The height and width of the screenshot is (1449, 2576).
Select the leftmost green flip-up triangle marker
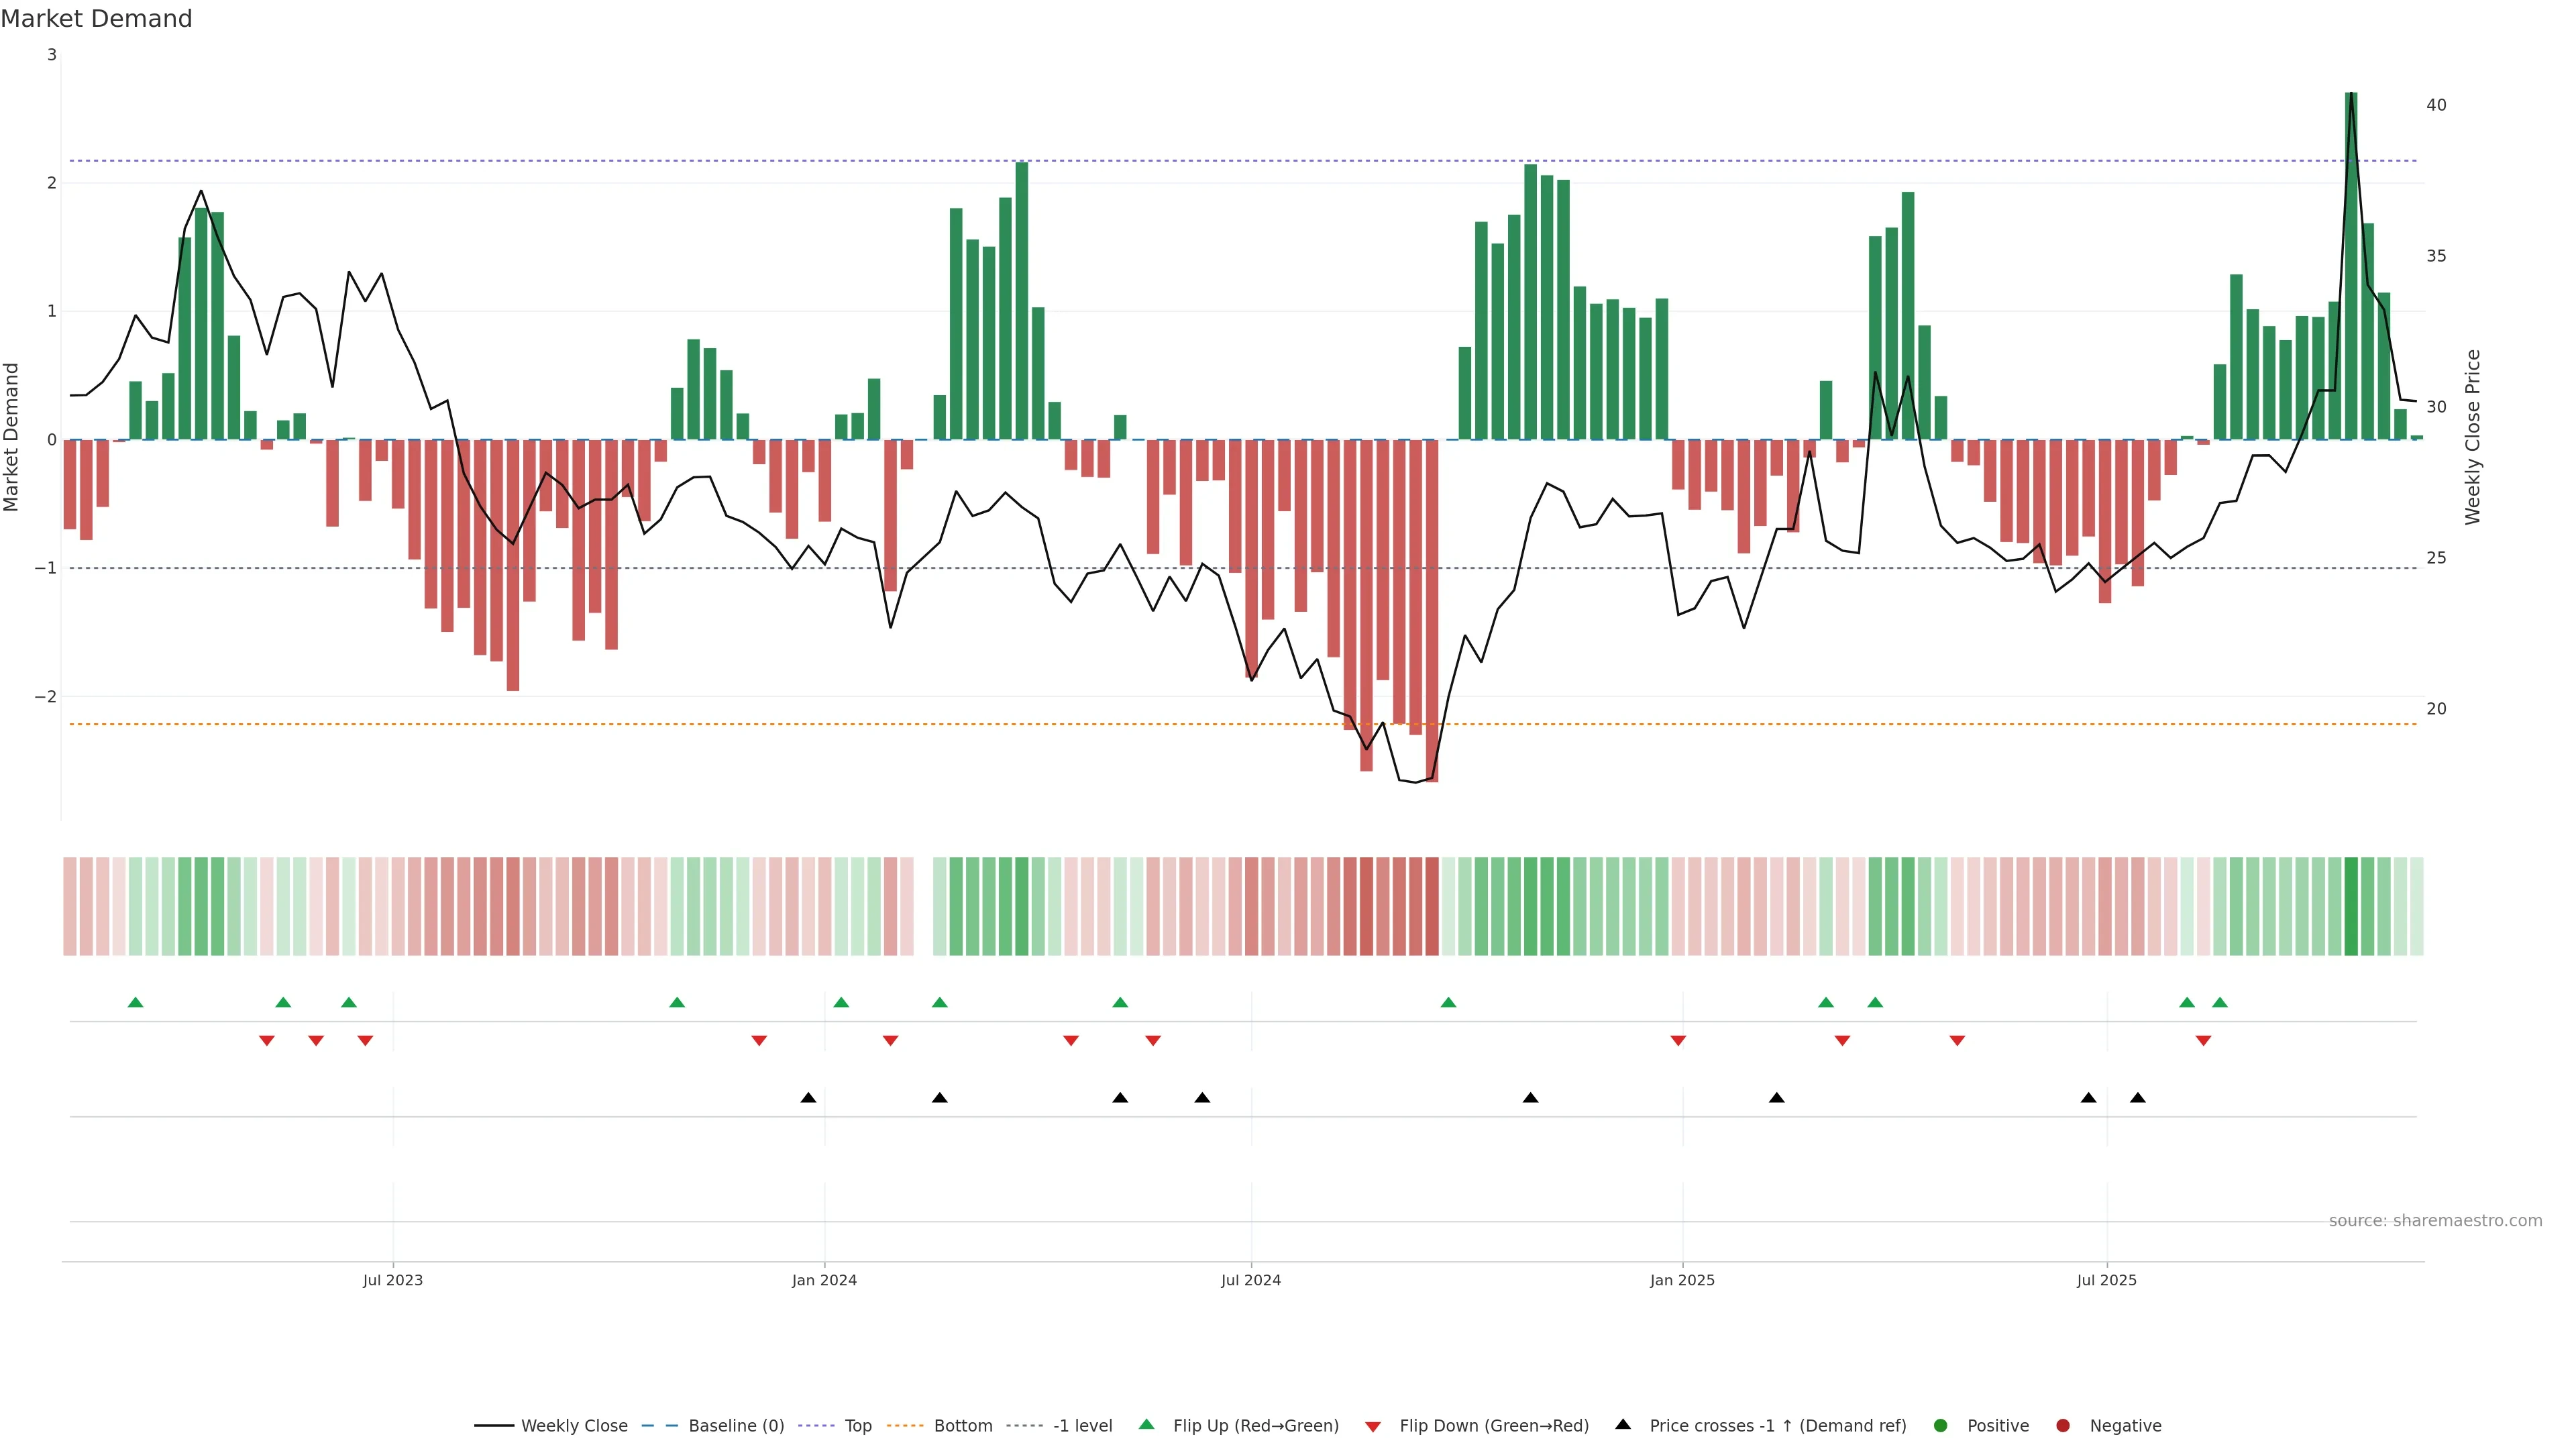point(135,1002)
